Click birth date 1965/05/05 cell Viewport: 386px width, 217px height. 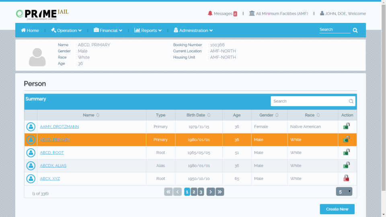(199, 153)
